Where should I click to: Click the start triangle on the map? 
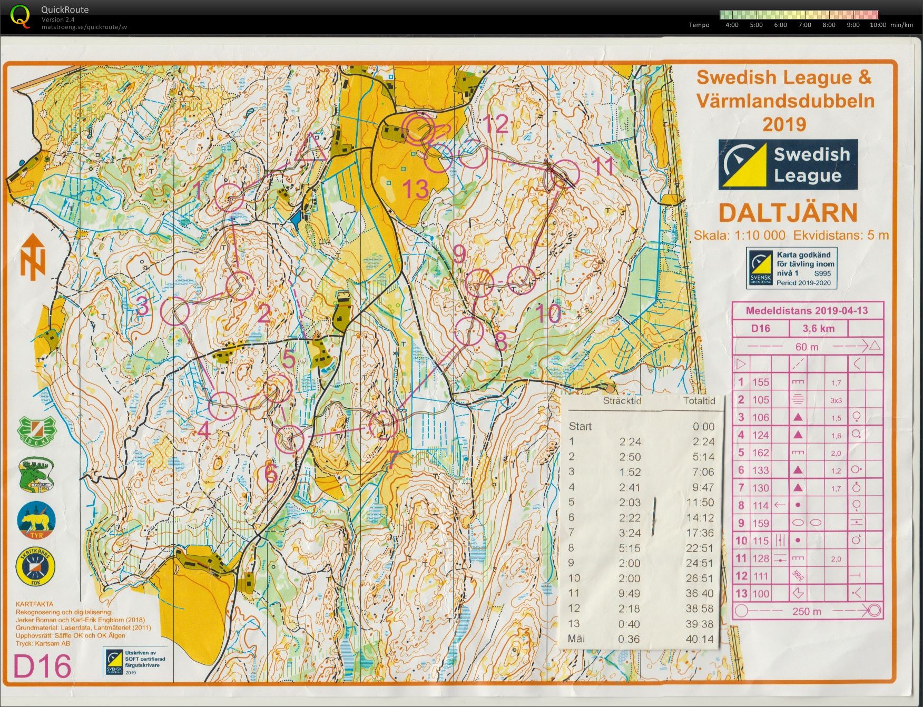click(311, 147)
